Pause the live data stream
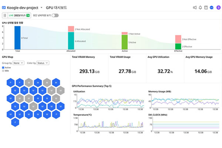The width and height of the screenshot is (222, 148). point(5,15)
